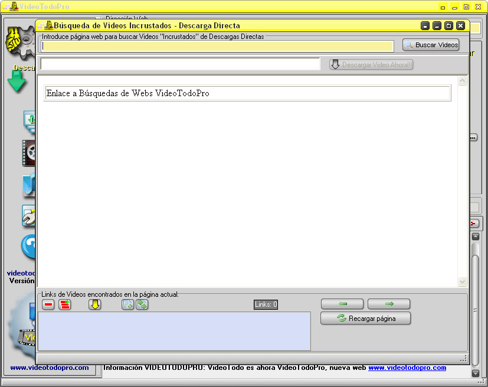Reload the page with Recargar página
Image resolution: width=488 pixels, height=387 pixels.
366,319
